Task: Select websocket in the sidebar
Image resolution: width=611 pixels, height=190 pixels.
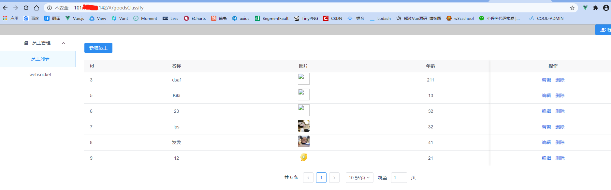Action: (x=38, y=75)
